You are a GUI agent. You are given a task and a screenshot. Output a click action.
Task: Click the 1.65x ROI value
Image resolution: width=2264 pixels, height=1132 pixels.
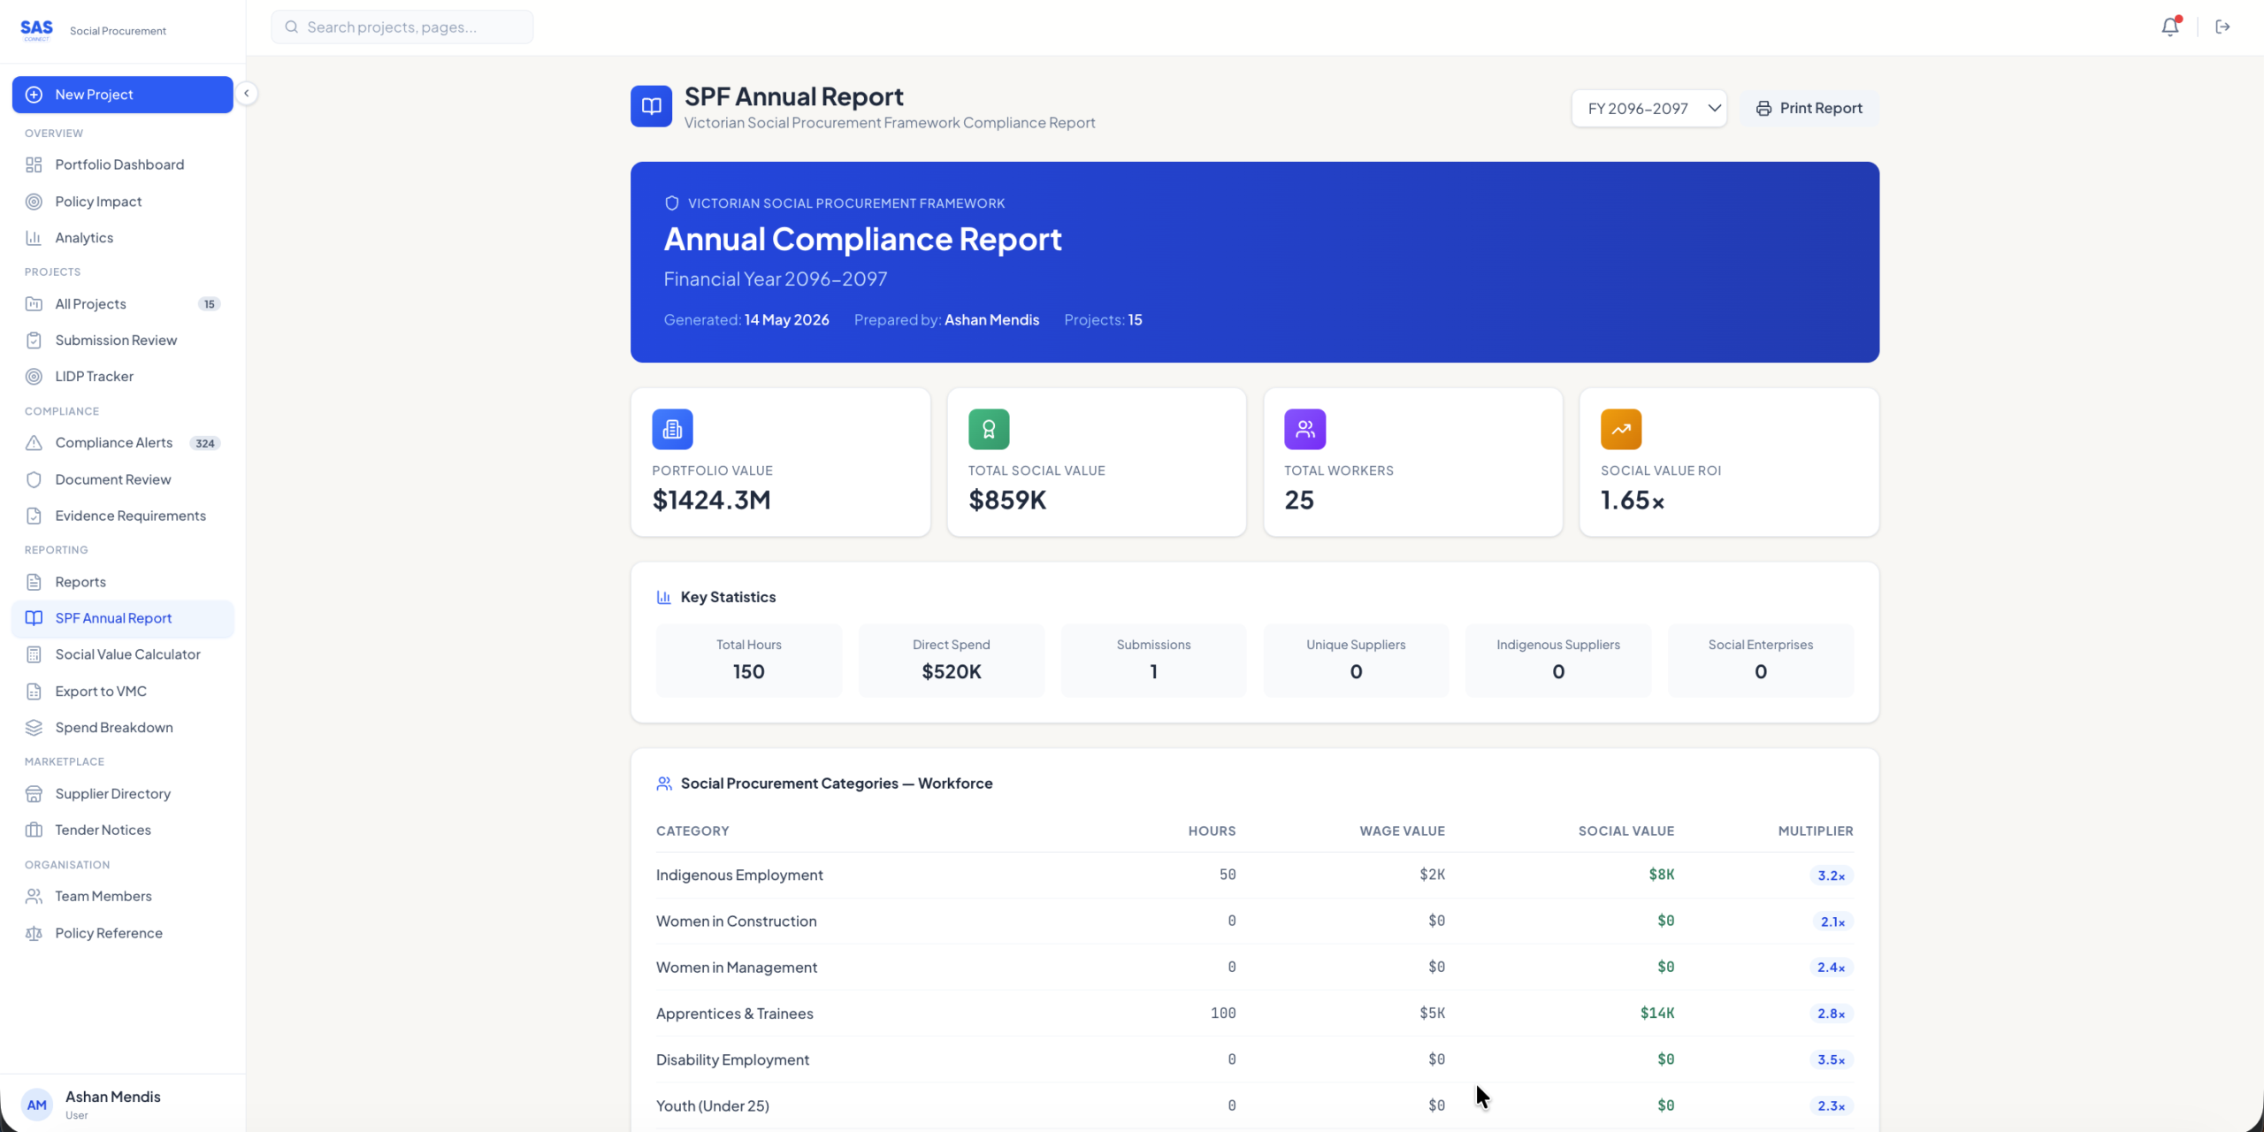[x=1633, y=501]
